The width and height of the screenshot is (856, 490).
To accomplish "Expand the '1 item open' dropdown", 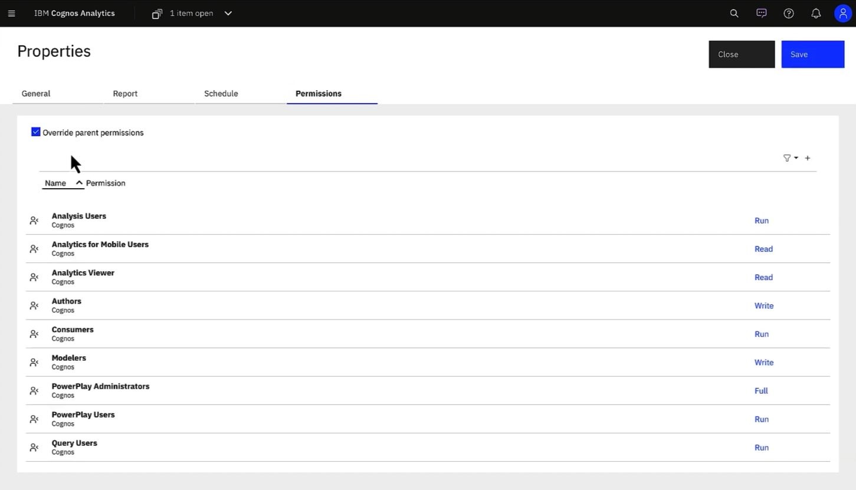I will [x=228, y=13].
